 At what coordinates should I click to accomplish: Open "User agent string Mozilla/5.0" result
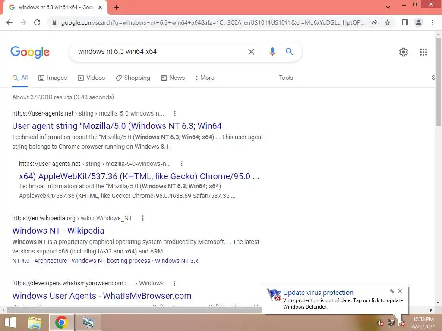(x=117, y=126)
